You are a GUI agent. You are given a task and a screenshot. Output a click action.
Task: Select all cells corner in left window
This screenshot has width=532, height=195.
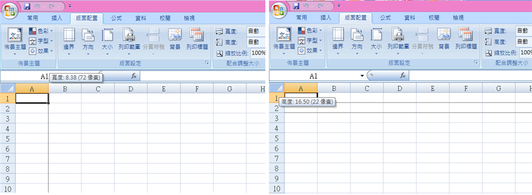(8, 89)
